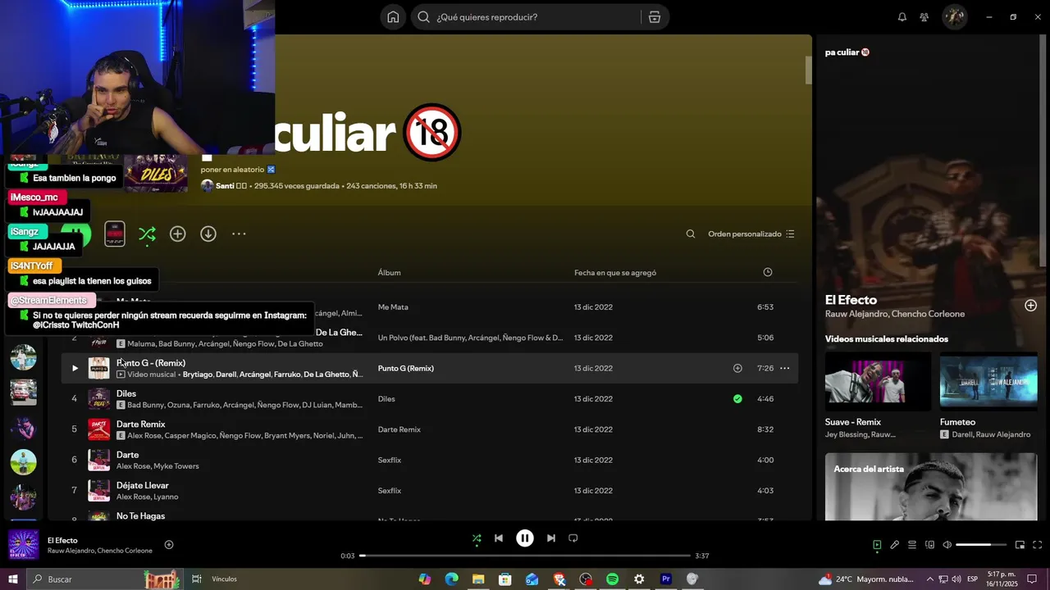Sort tracks by Álbum column header
The height and width of the screenshot is (590, 1050).
(389, 273)
